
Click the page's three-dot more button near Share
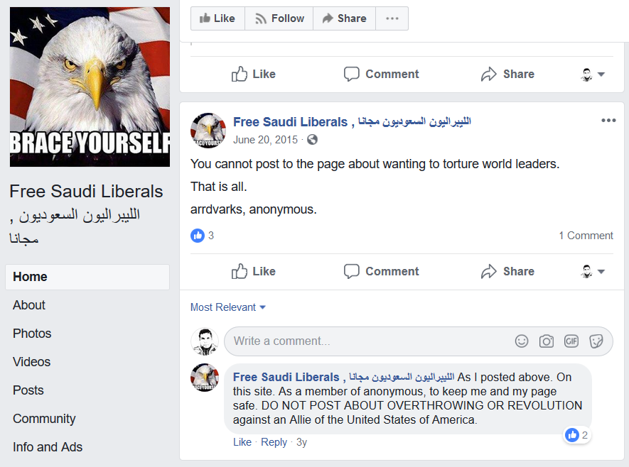click(392, 18)
